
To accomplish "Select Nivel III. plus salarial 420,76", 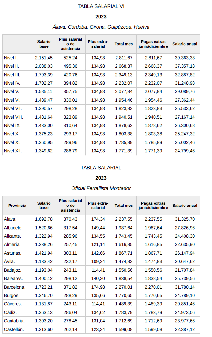I will [x=71, y=75].
